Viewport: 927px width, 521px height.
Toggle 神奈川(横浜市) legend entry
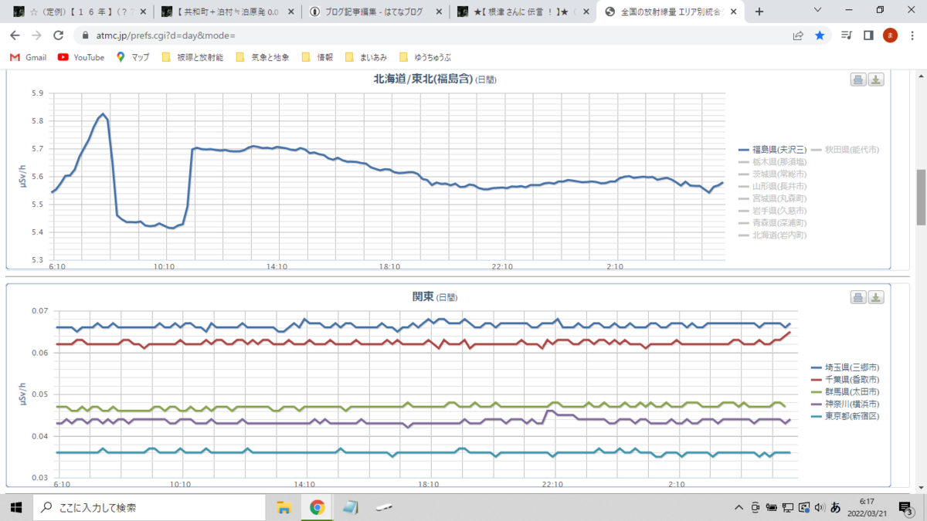pyautogui.click(x=845, y=404)
